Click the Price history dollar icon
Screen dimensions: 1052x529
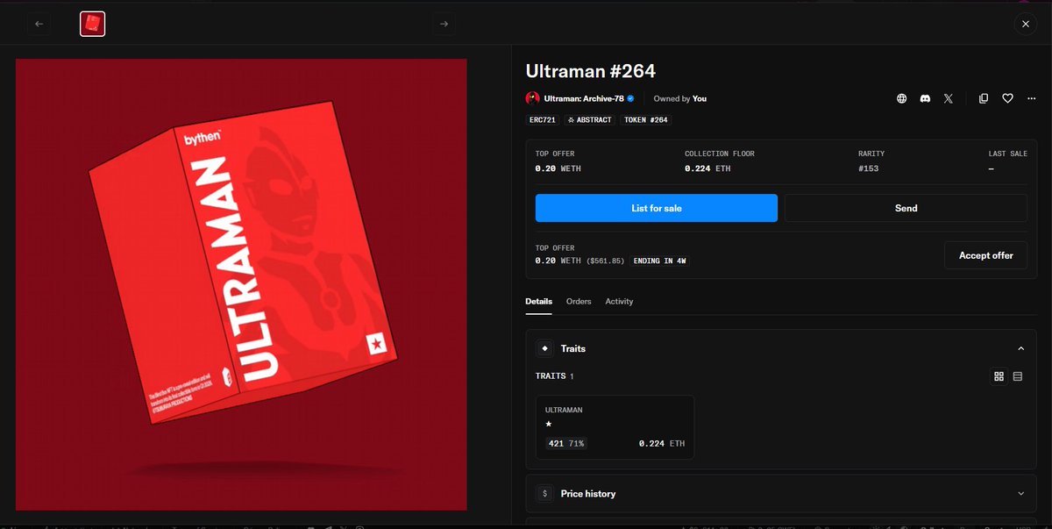(544, 494)
